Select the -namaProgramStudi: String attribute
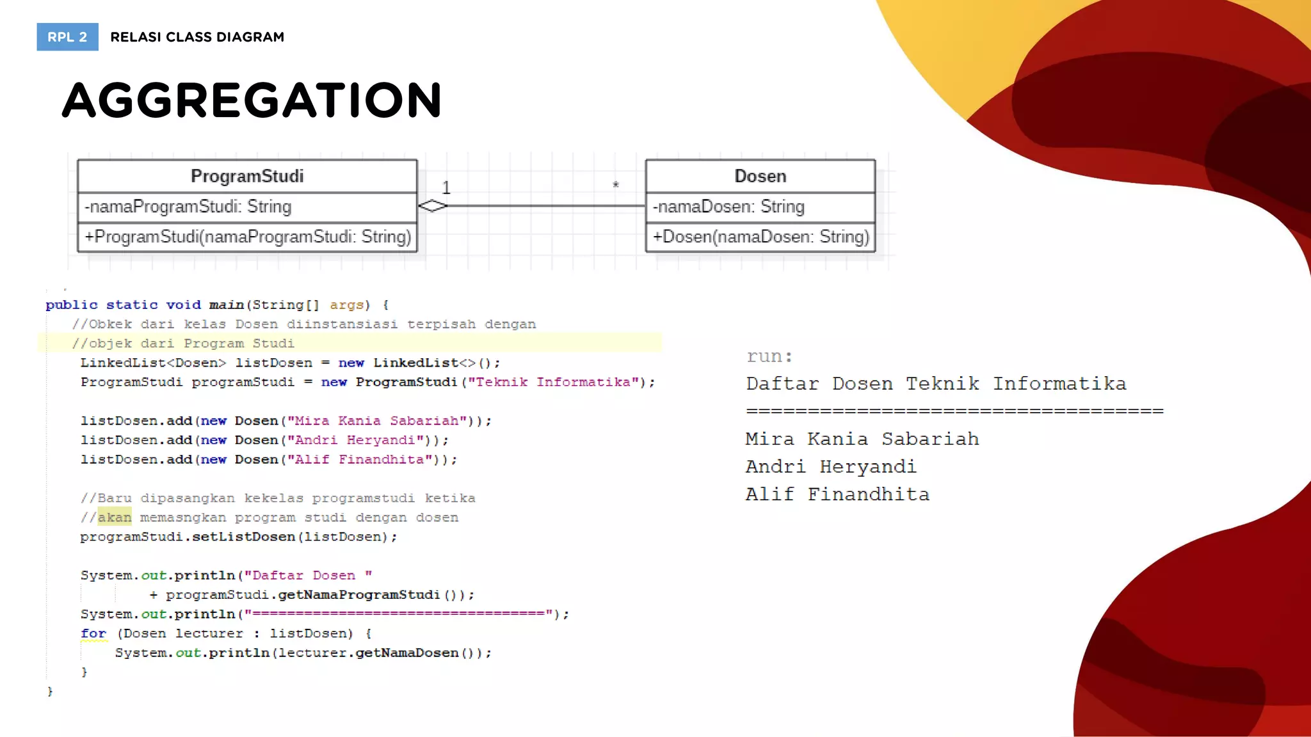This screenshot has width=1311, height=737. [188, 207]
